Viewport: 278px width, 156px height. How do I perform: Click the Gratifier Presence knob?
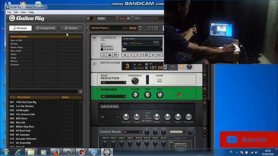[x=189, y=117]
